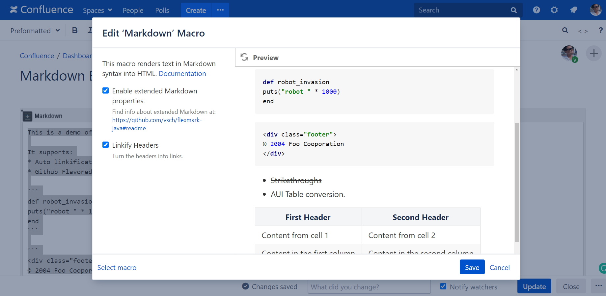Click the green Grammarly icon
The width and height of the screenshot is (606, 296).
(x=603, y=268)
